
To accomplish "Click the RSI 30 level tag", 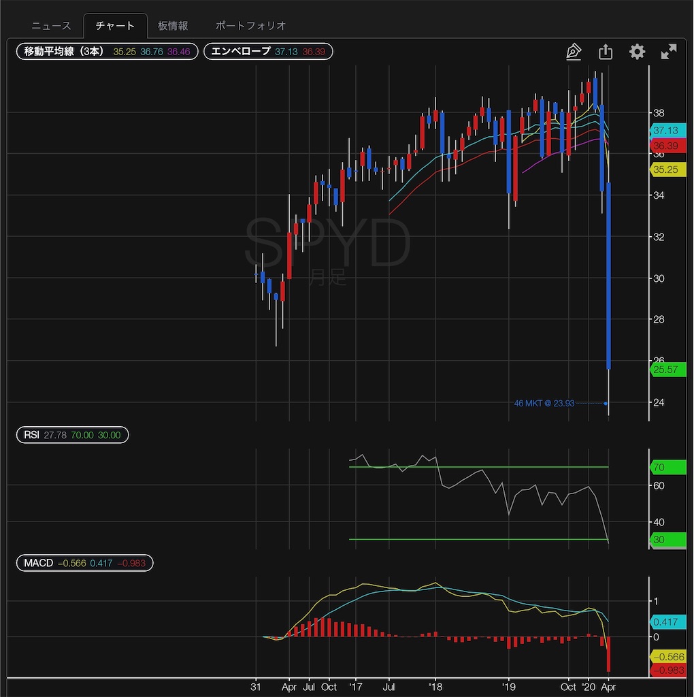I will pyautogui.click(x=667, y=539).
